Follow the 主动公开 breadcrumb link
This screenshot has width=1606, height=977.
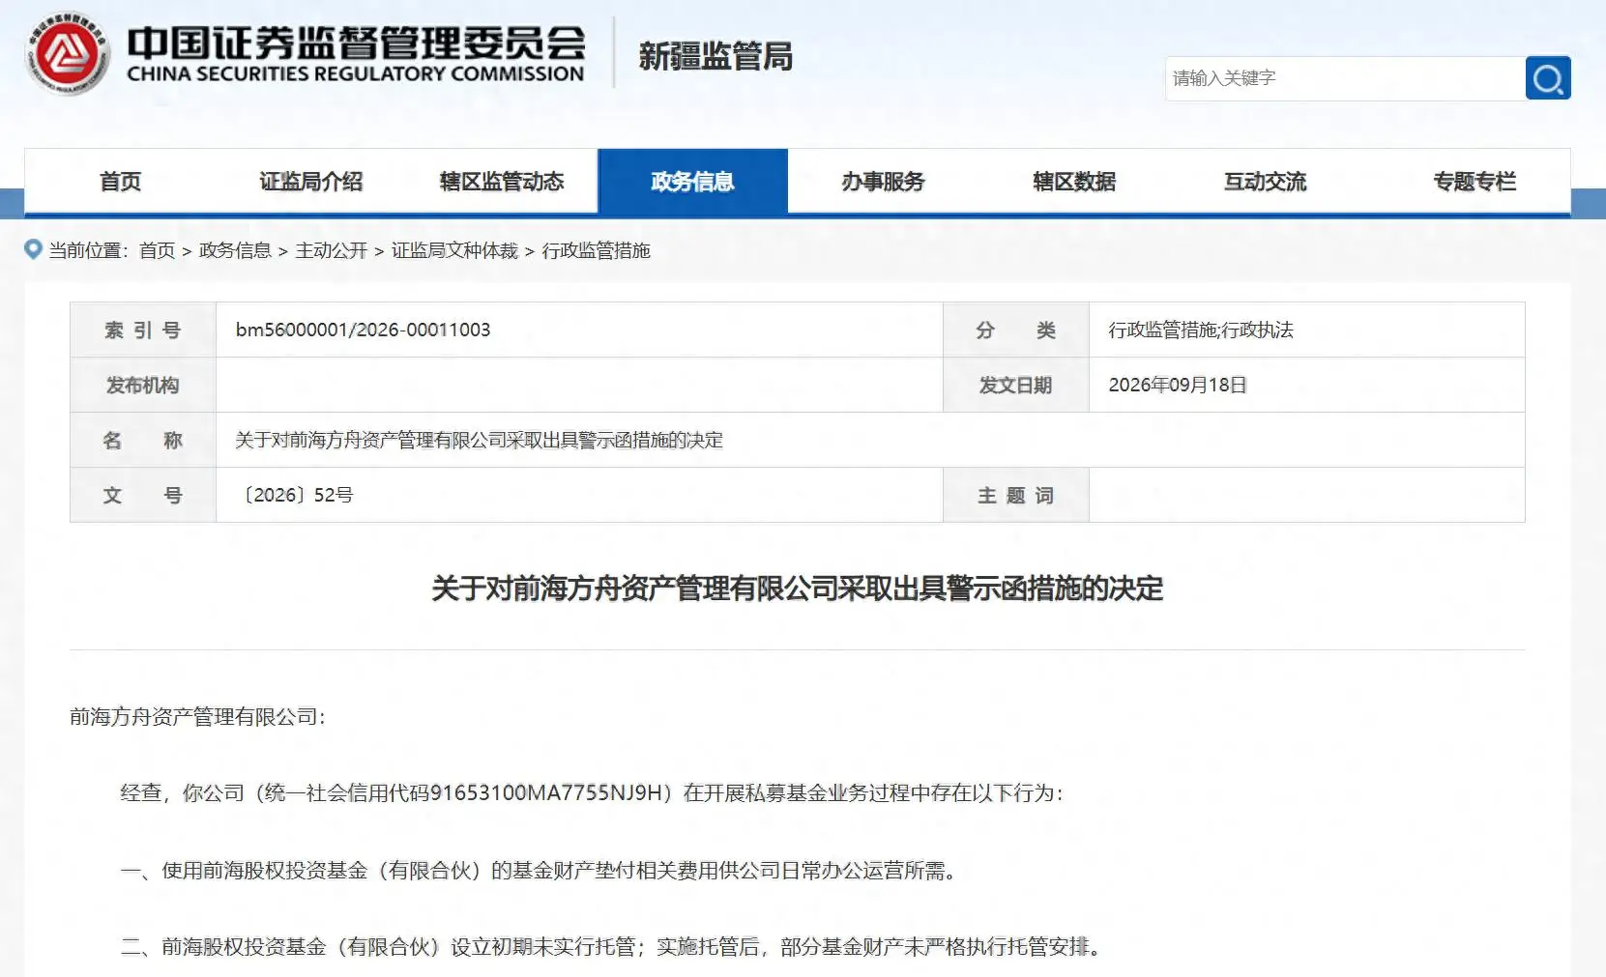coord(332,250)
